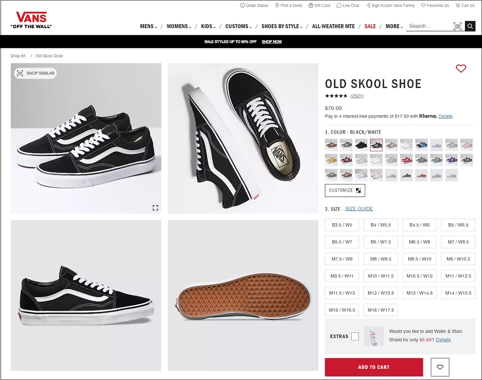Tick the Extras checkbox
This screenshot has width=482, height=380.
click(x=355, y=336)
